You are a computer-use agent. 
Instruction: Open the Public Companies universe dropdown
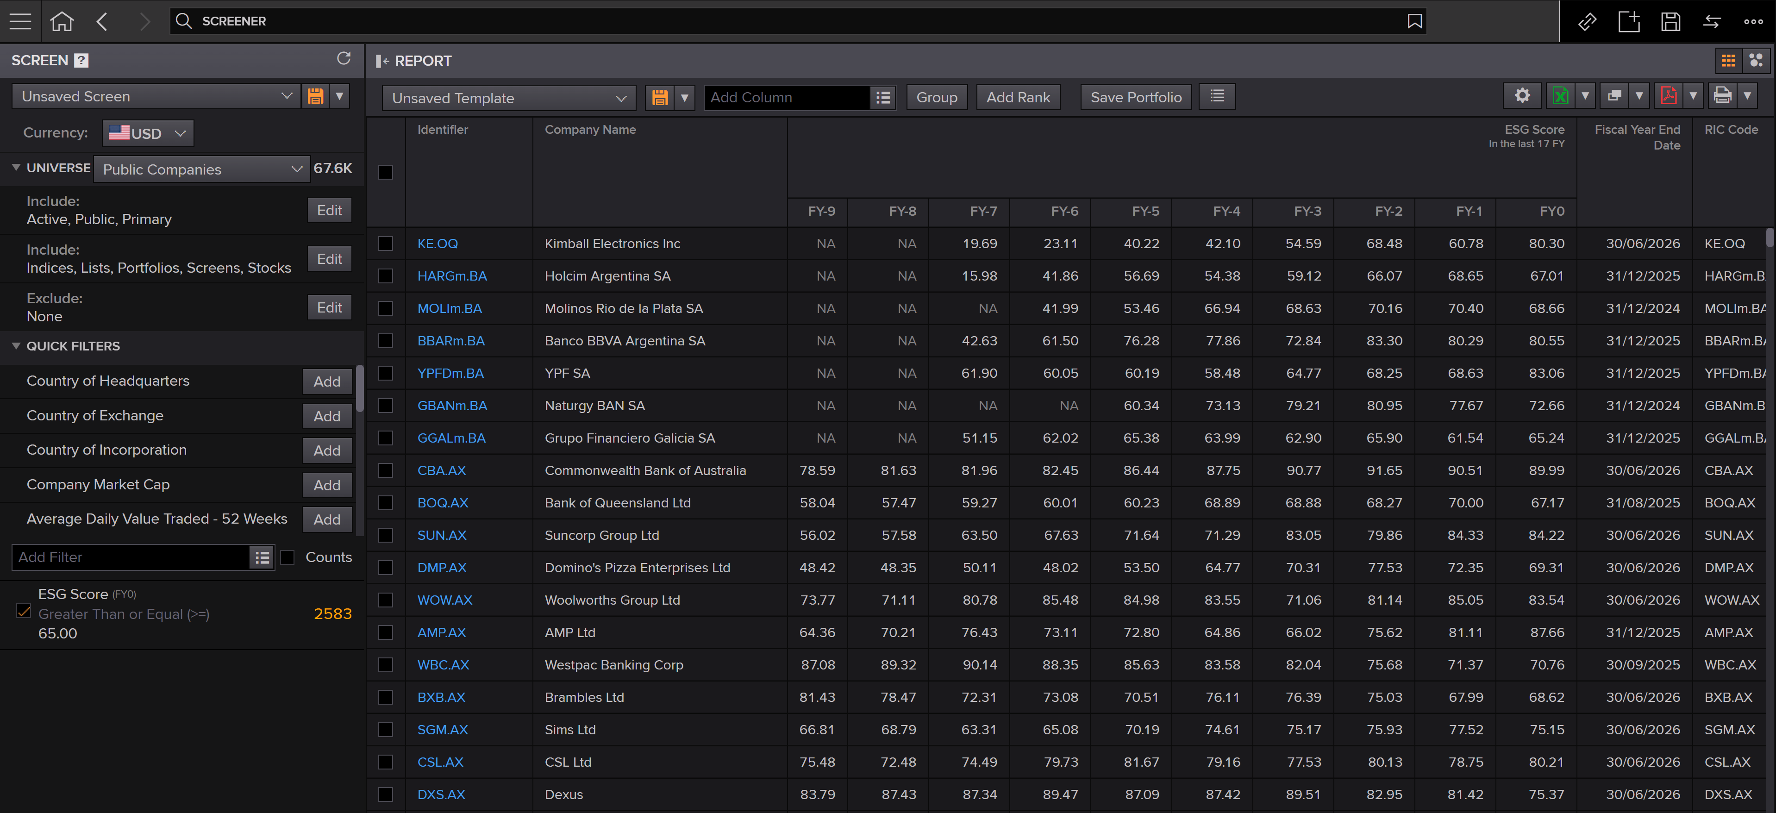coord(201,169)
